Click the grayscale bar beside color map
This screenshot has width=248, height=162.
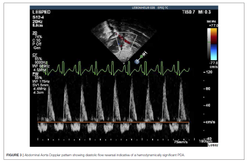(x=209, y=44)
